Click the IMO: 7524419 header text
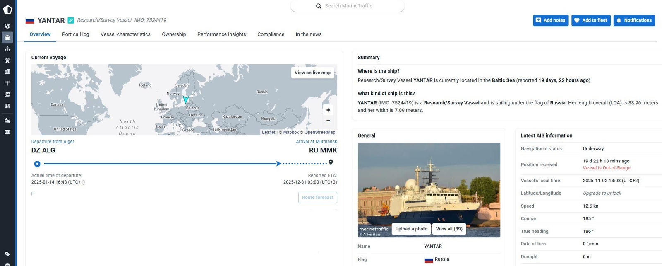662x266 pixels. [150, 20]
